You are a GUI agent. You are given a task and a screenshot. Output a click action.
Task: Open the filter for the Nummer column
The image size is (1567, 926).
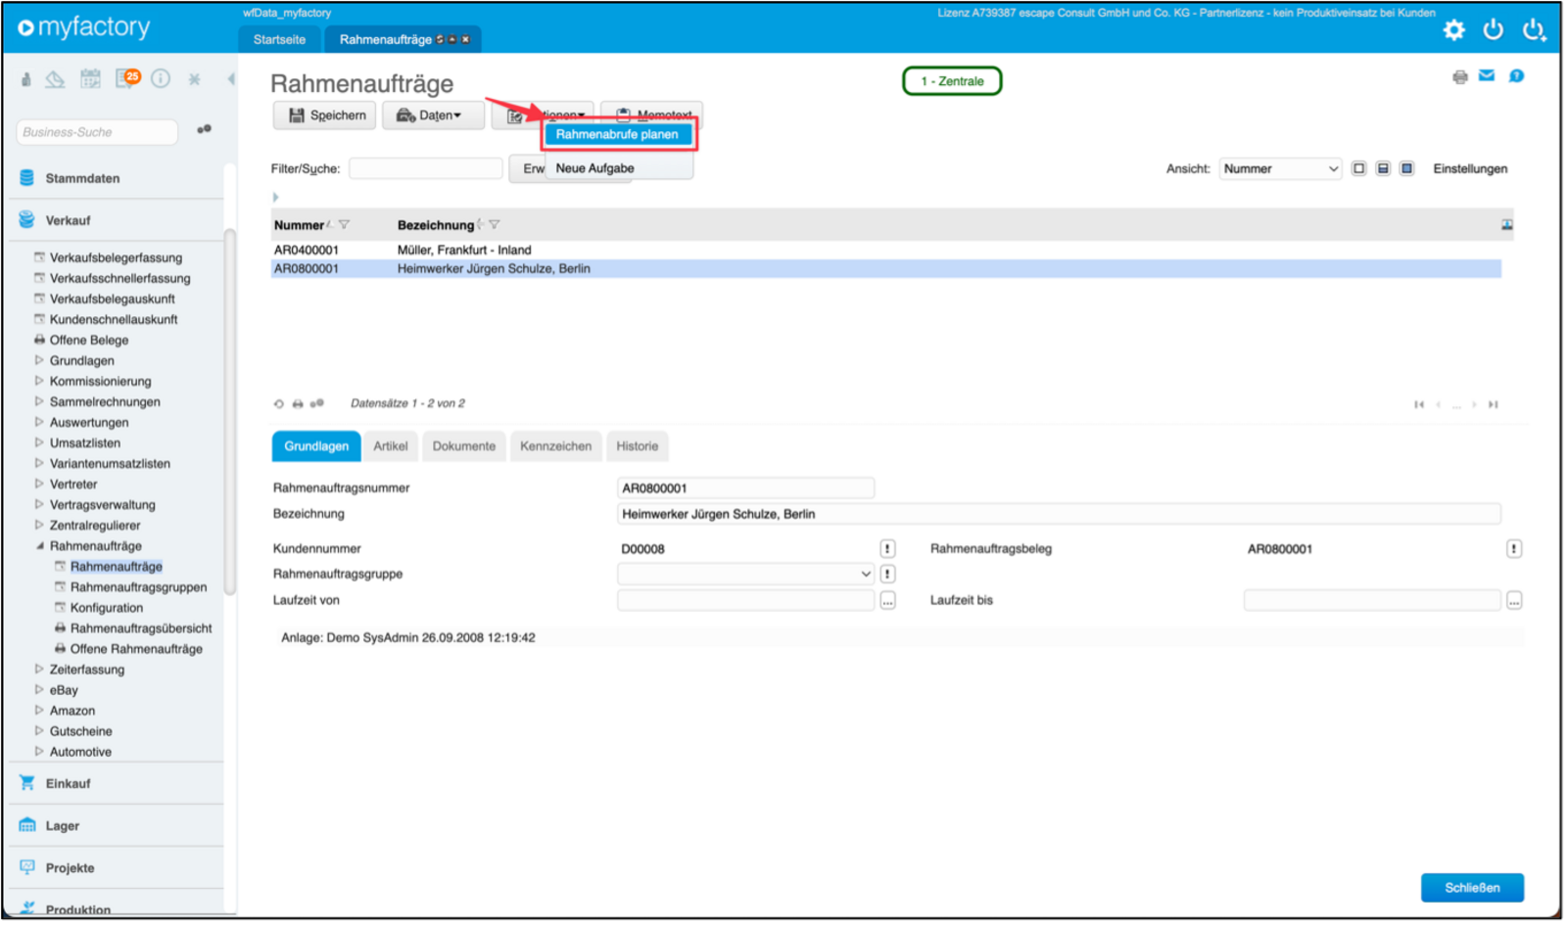click(x=344, y=225)
